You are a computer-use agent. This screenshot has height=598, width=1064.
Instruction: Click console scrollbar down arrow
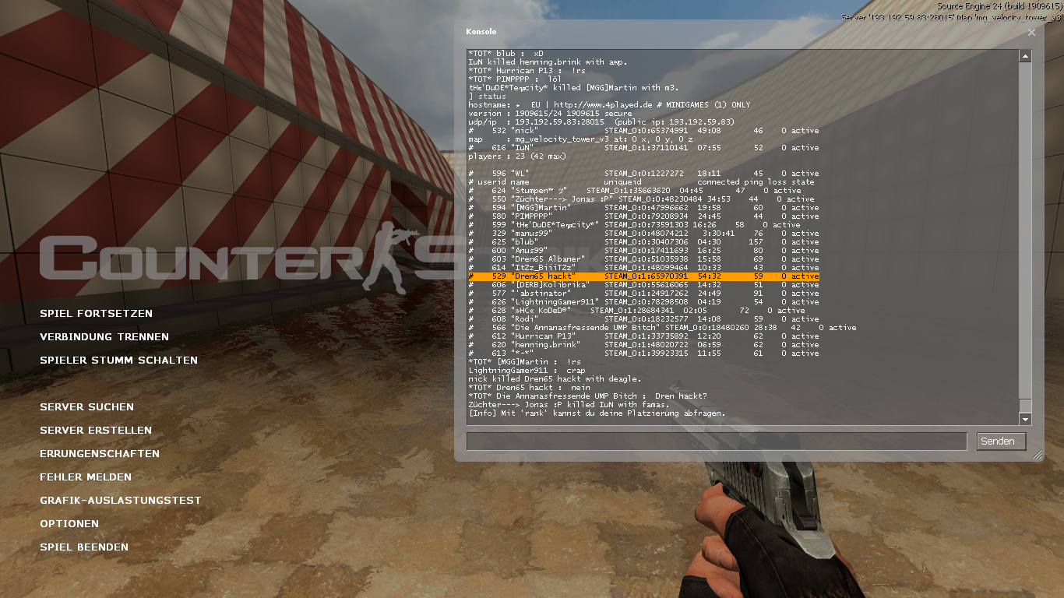coord(1025,419)
